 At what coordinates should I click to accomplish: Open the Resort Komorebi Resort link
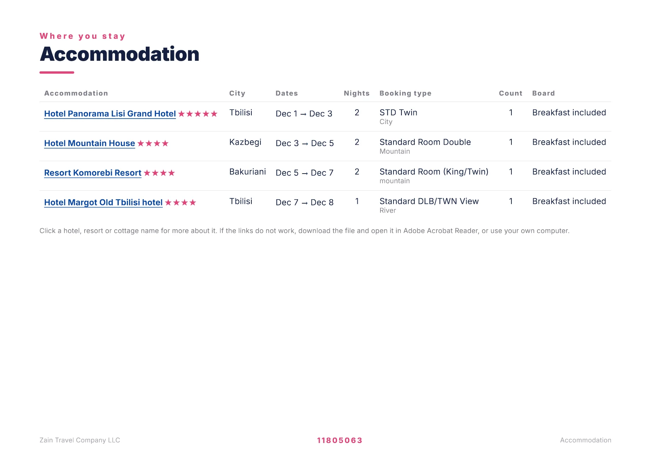pos(93,173)
